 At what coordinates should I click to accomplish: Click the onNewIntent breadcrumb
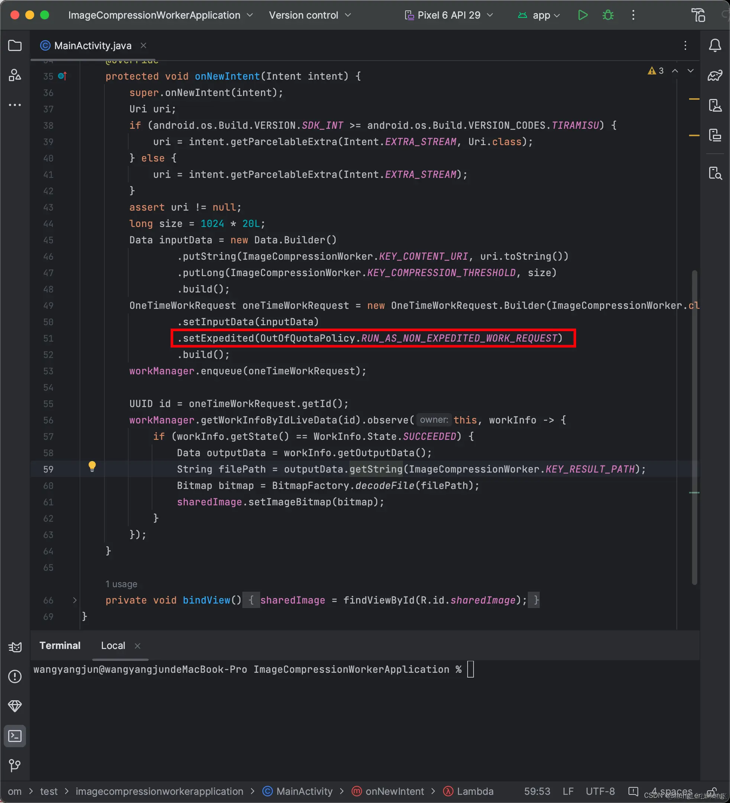(394, 791)
